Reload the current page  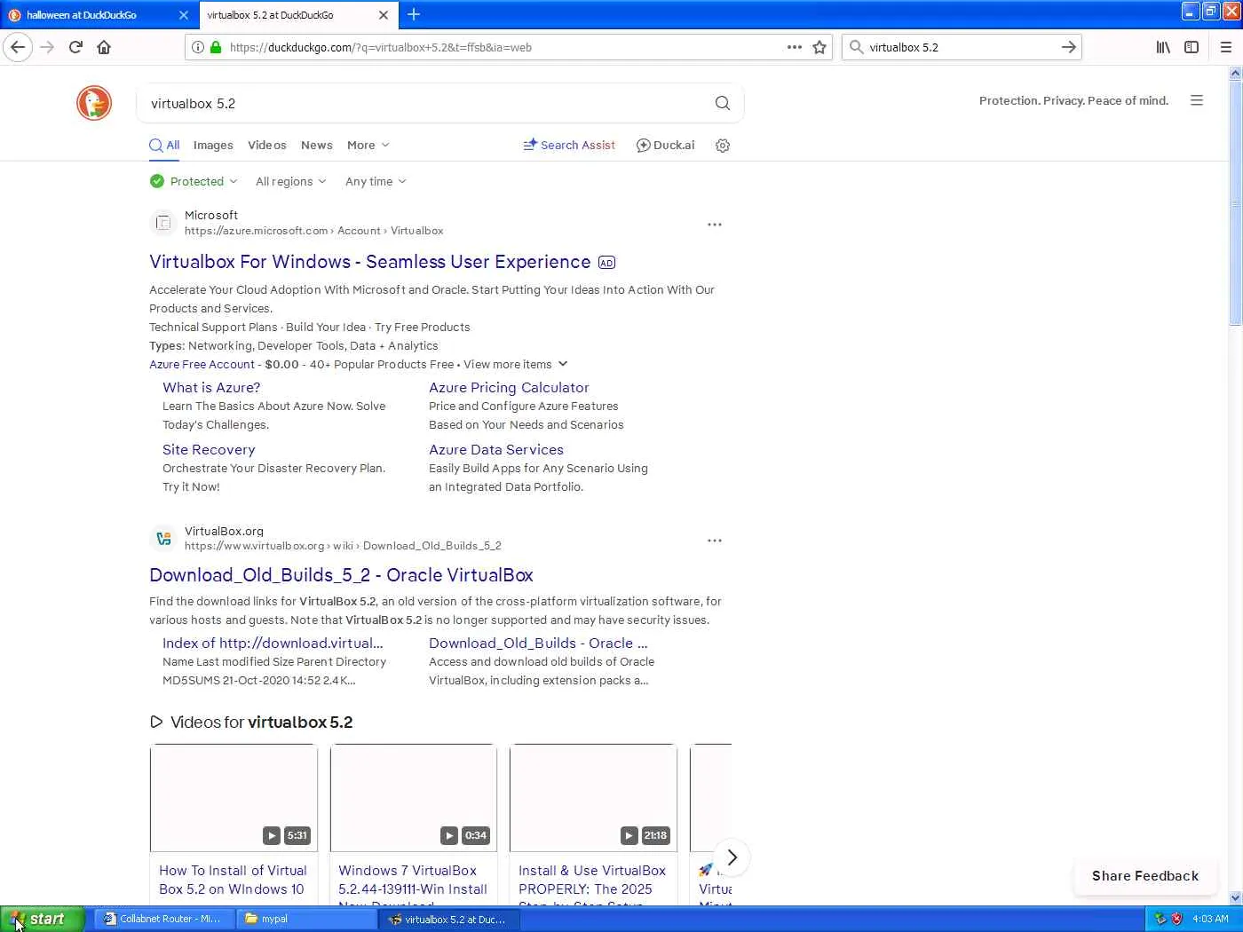75,47
